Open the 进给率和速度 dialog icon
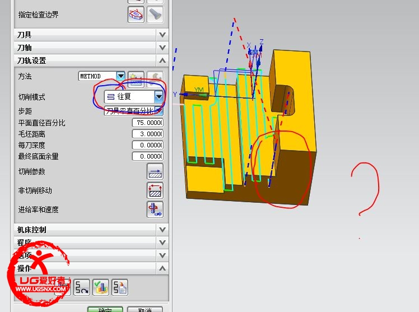 click(x=155, y=209)
